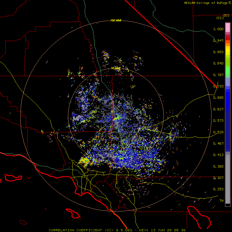Select the 0.253 legend value

218,189
